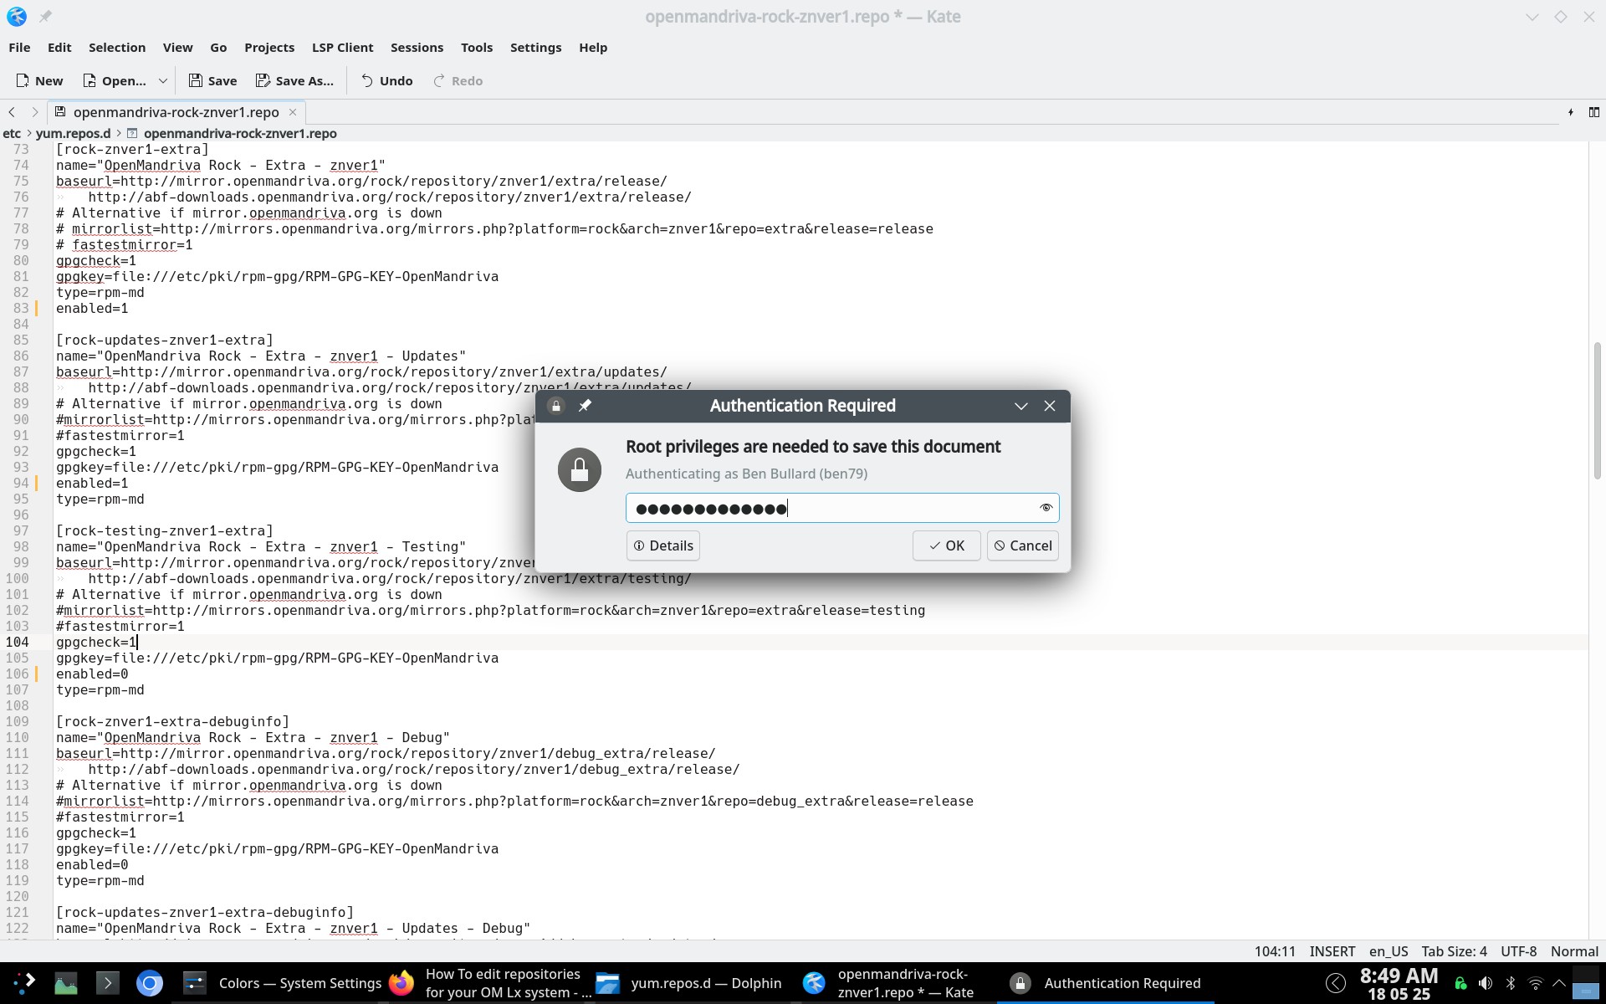
Task: Click the lock icon in authentication dialog titlebar
Action: 556,406
